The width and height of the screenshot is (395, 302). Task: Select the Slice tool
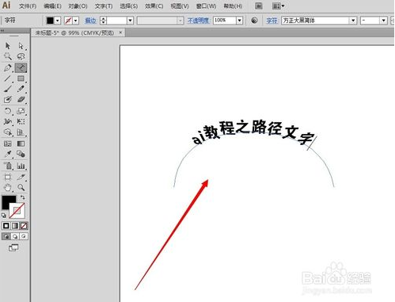pos(21,177)
